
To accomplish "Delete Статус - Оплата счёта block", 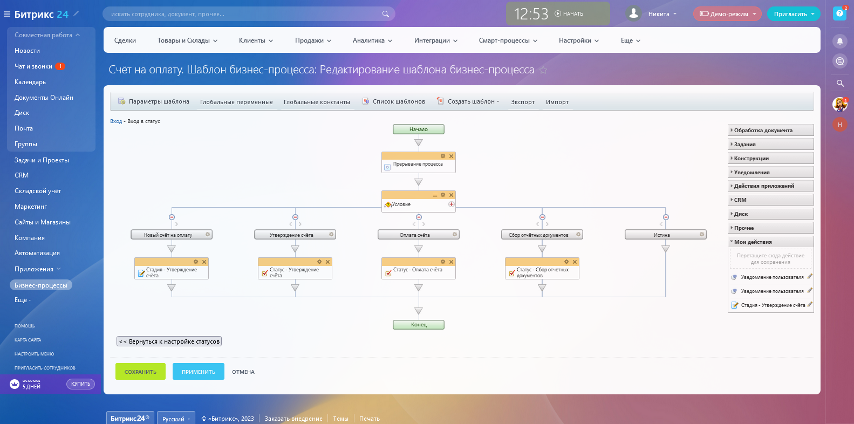I will coord(452,262).
